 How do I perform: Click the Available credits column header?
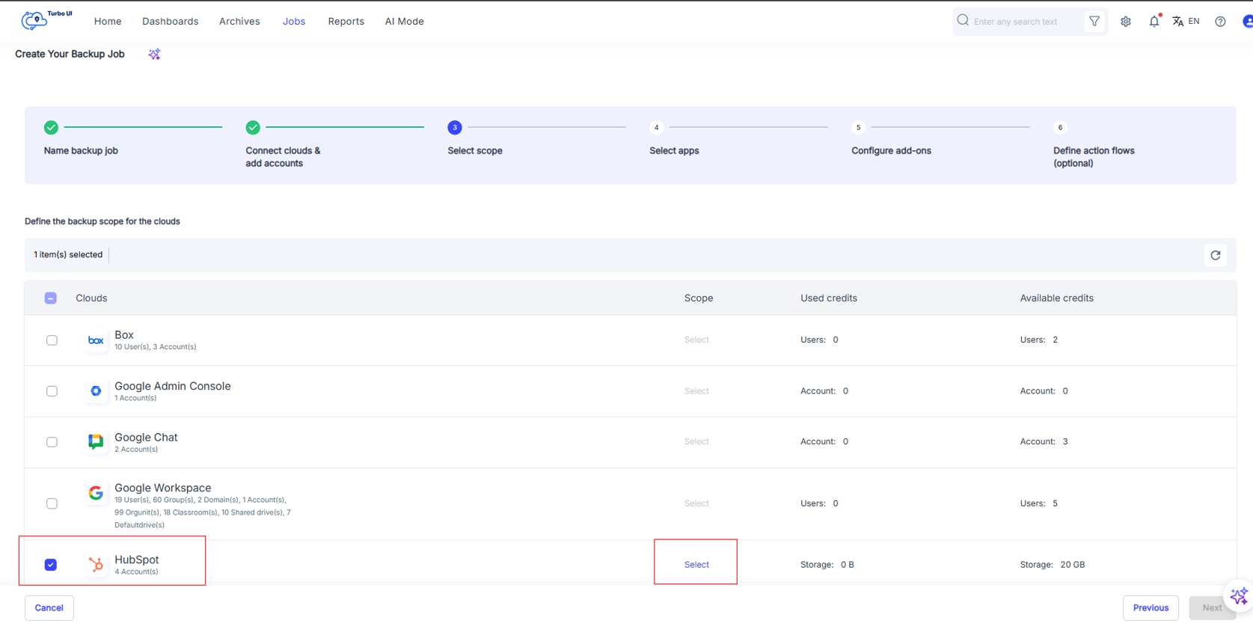(x=1056, y=298)
